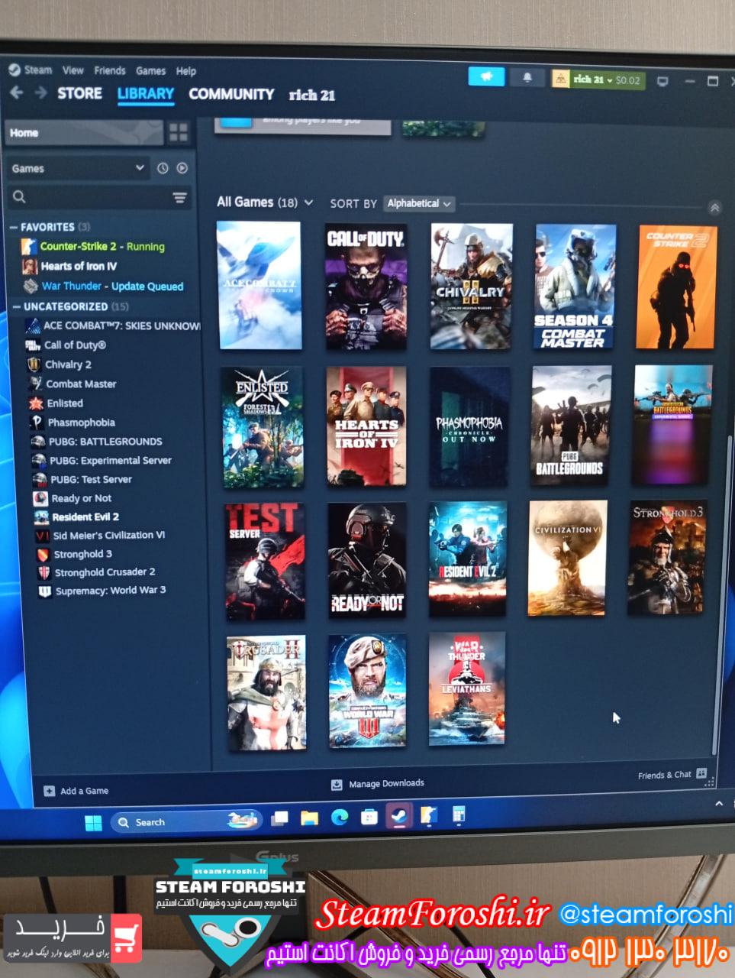Select Phasmophobia in the games list
The width and height of the screenshot is (735, 978).
[x=81, y=423]
